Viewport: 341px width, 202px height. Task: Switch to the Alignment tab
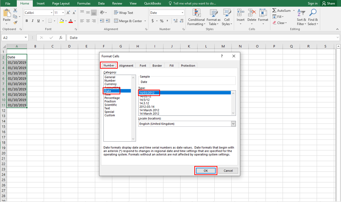(126, 65)
